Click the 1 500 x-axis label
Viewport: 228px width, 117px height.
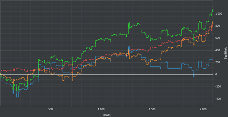(152, 109)
